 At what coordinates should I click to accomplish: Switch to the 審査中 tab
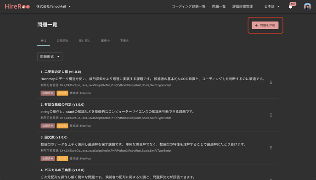105,41
